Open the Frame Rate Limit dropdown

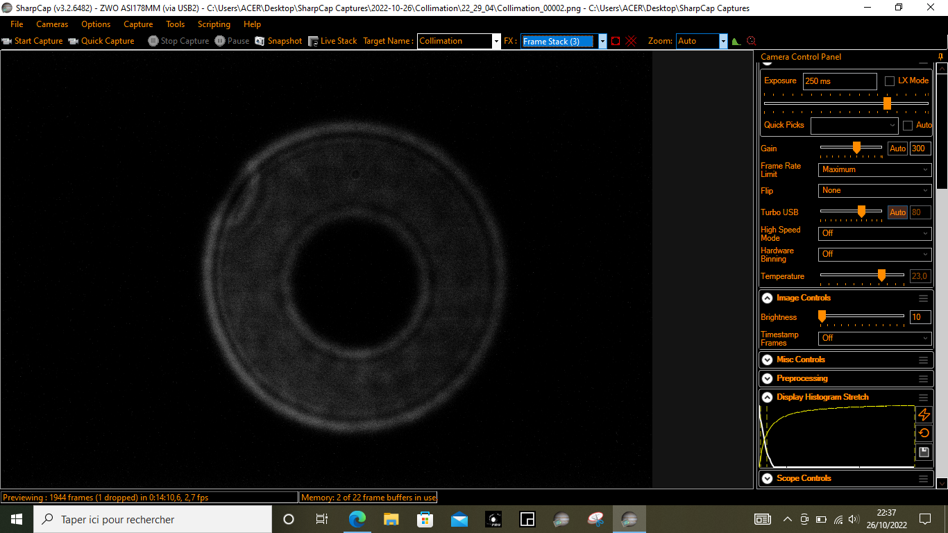874,169
